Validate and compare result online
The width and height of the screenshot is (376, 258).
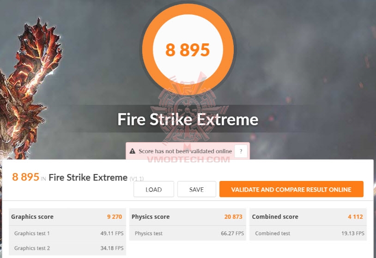pos(291,189)
